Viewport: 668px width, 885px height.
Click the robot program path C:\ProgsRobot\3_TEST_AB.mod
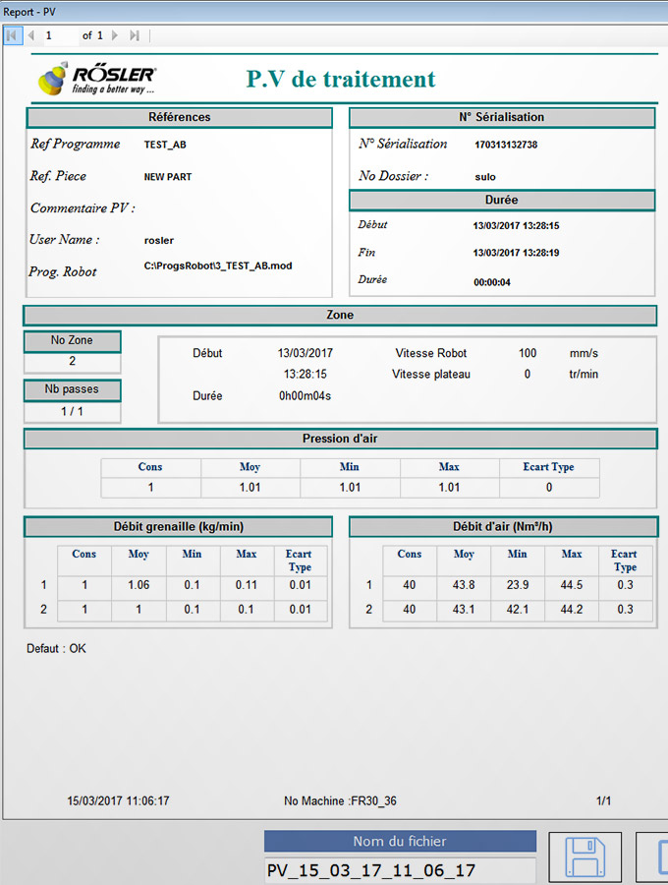[218, 266]
